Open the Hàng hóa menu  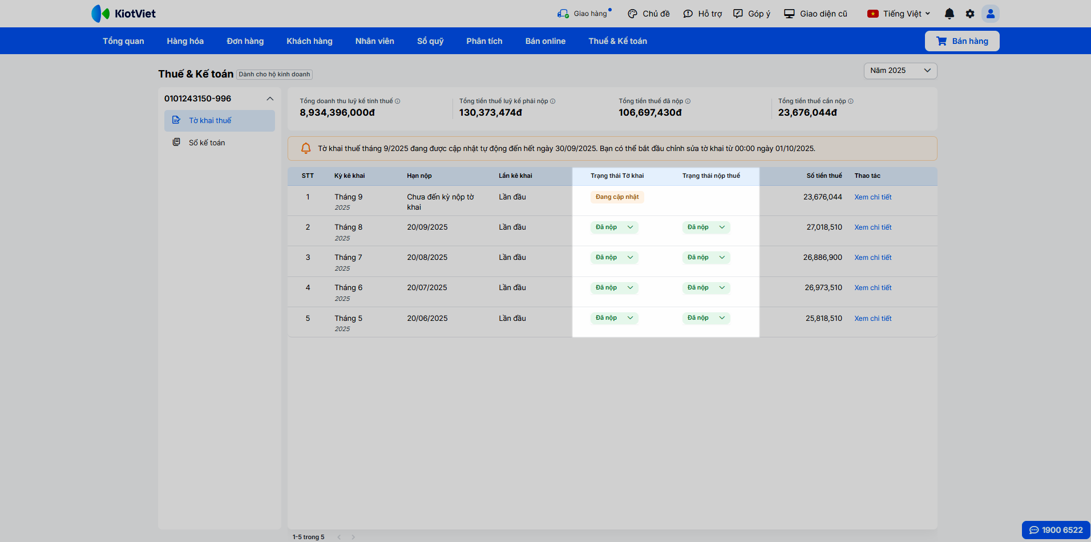tap(185, 41)
